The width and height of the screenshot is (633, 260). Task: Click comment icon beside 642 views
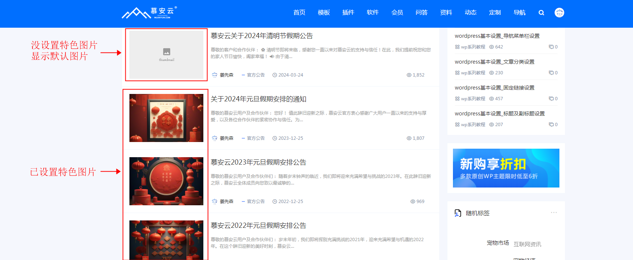tap(551, 47)
